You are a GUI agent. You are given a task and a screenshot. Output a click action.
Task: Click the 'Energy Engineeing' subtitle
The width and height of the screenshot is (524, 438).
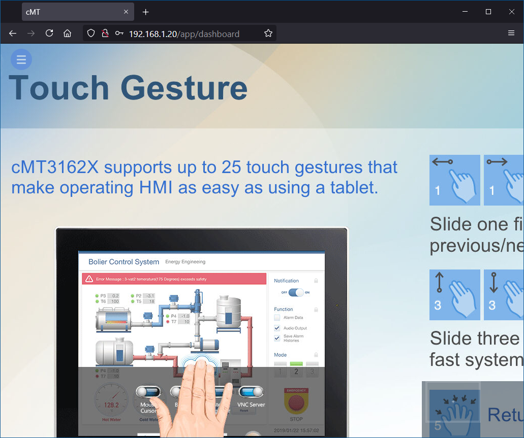click(x=185, y=262)
